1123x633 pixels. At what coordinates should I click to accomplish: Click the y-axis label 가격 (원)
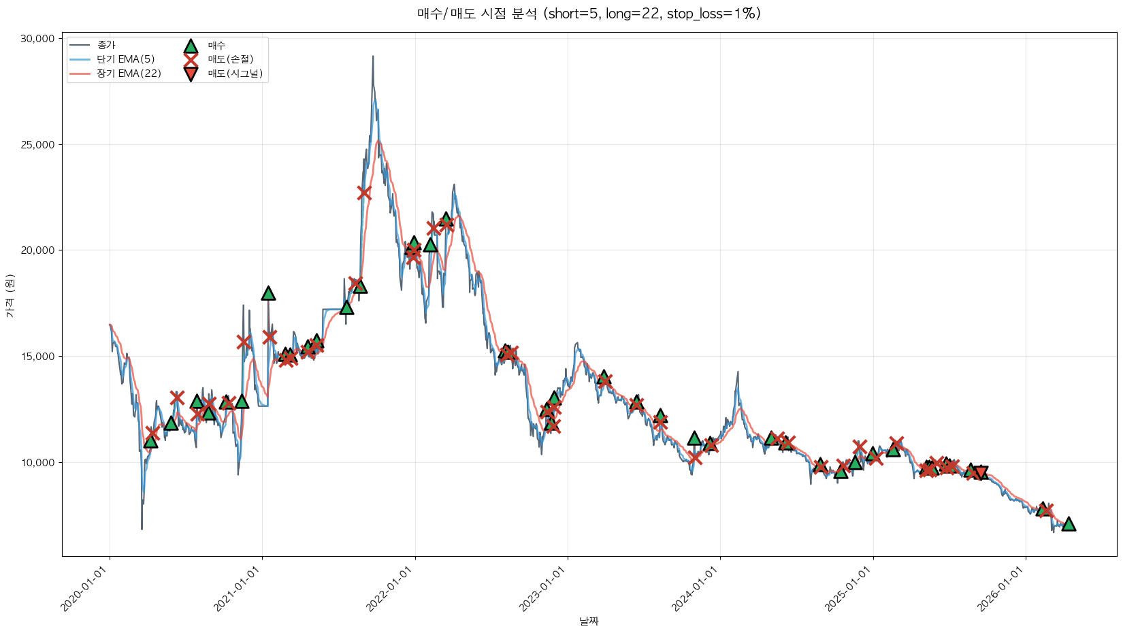point(10,295)
